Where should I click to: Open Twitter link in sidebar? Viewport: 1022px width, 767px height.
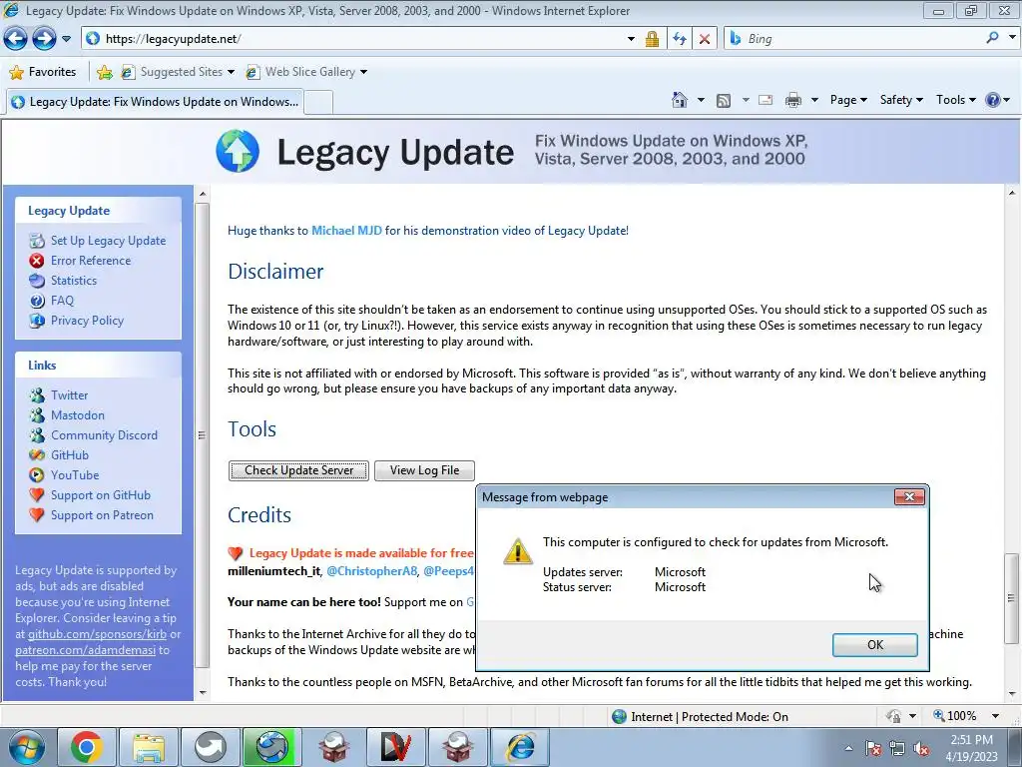pyautogui.click(x=69, y=395)
